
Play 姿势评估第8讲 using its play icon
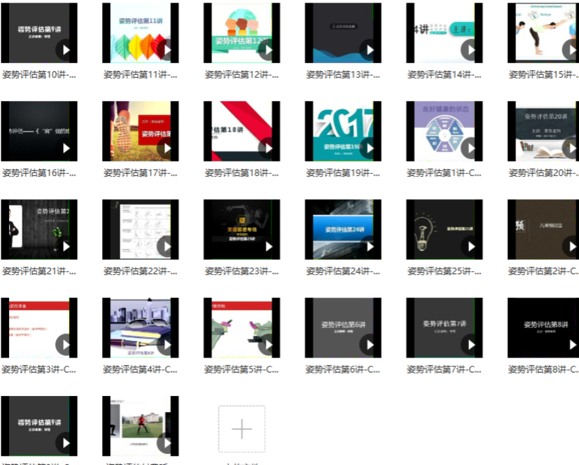[572, 345]
